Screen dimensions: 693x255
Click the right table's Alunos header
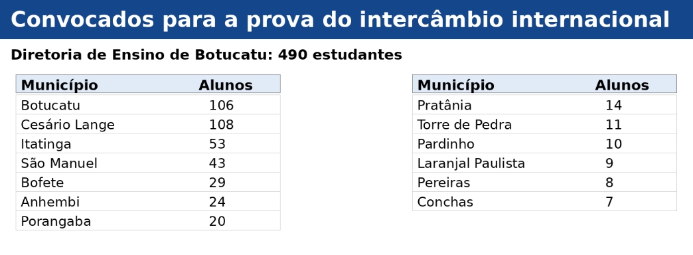622,85
